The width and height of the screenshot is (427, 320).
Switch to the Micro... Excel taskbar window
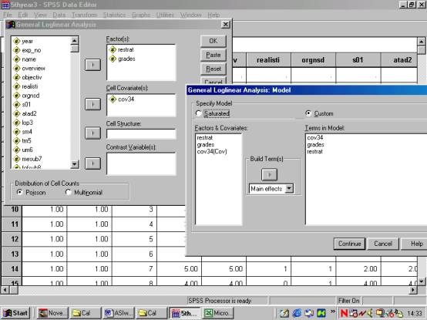tap(218, 313)
